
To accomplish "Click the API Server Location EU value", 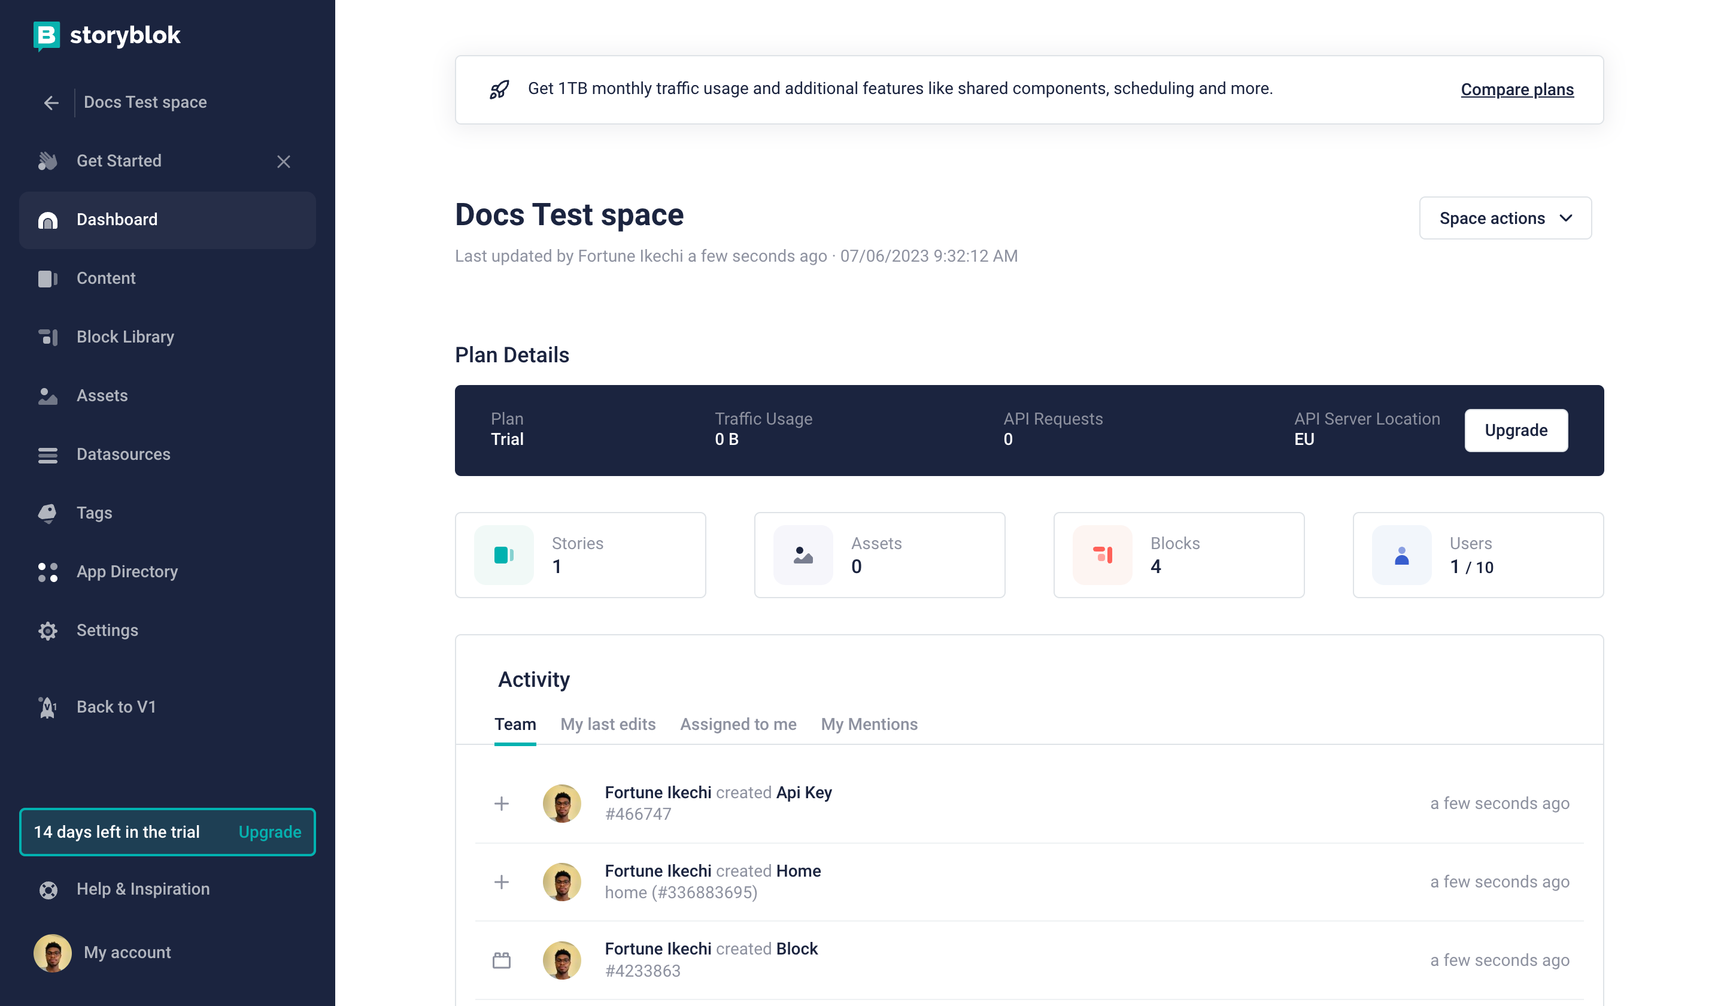I will [1304, 440].
